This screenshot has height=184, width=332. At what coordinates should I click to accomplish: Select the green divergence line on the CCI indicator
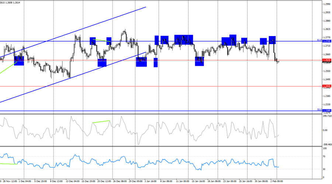pyautogui.click(x=101, y=122)
